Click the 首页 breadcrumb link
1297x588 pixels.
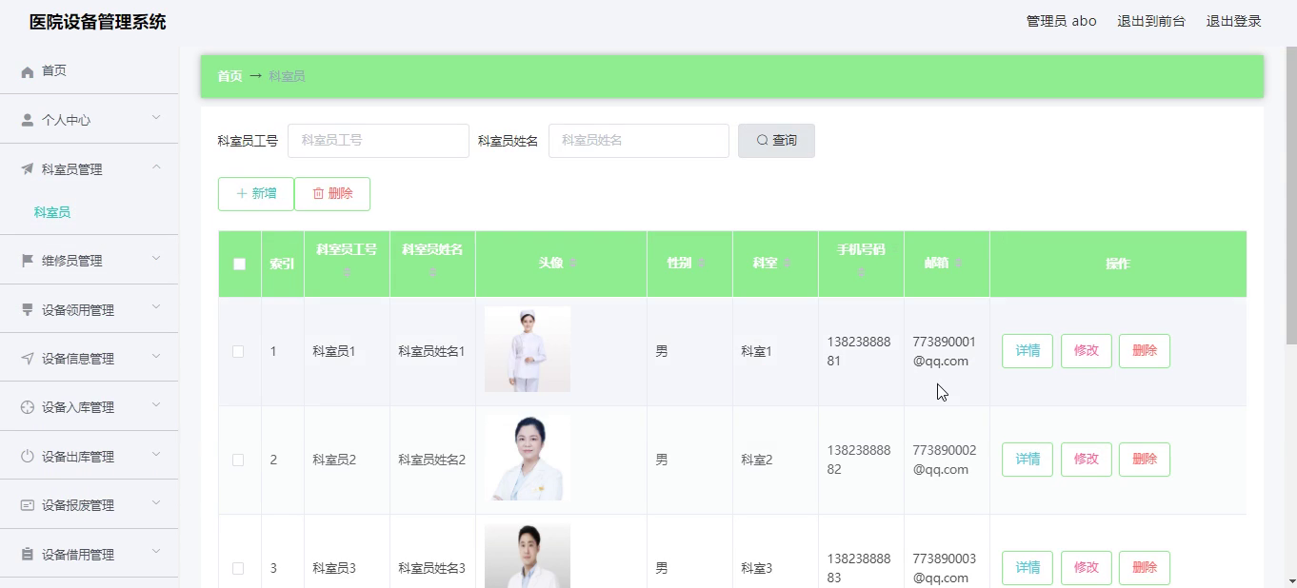coord(229,76)
